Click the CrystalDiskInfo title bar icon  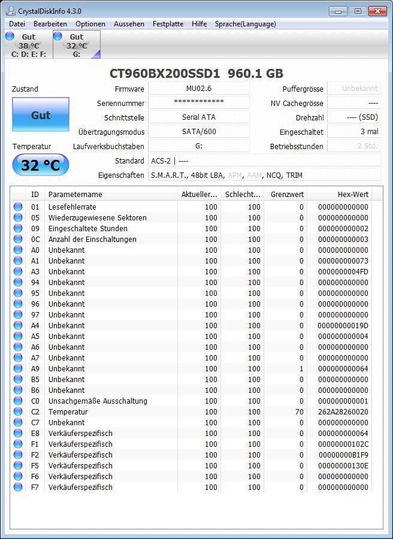[x=11, y=11]
